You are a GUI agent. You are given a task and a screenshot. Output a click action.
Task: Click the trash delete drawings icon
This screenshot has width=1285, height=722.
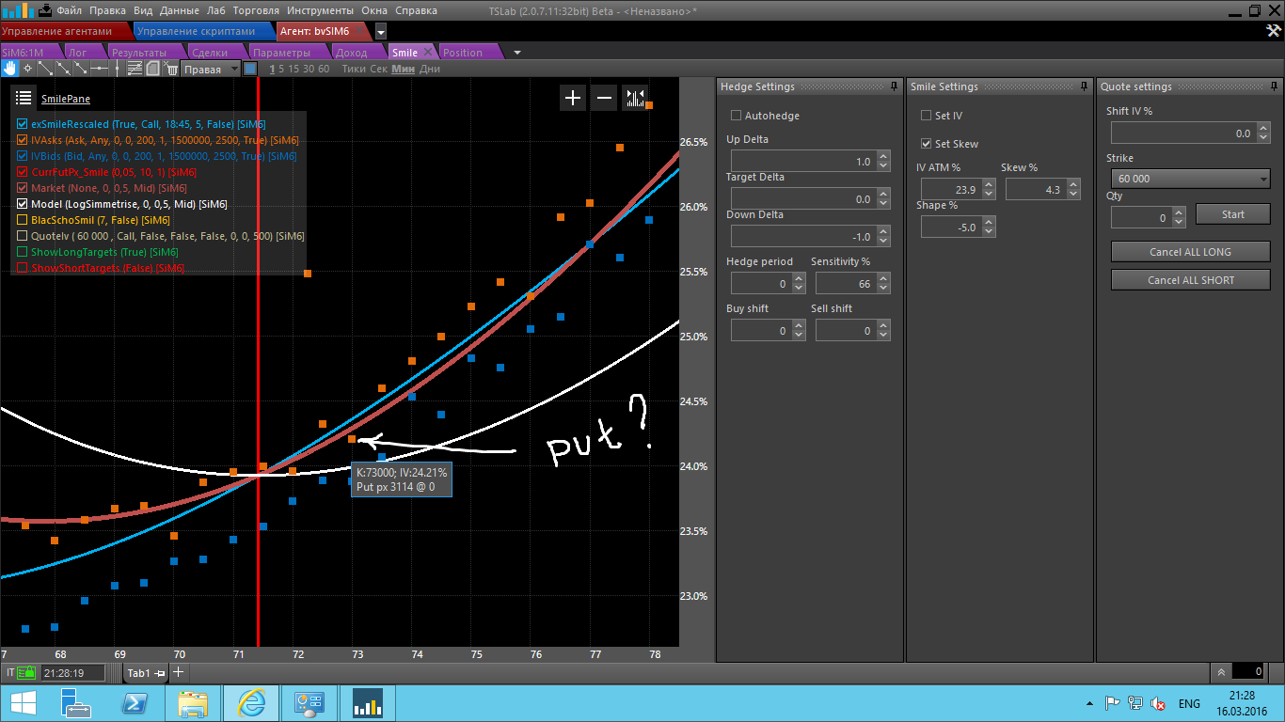tap(171, 69)
